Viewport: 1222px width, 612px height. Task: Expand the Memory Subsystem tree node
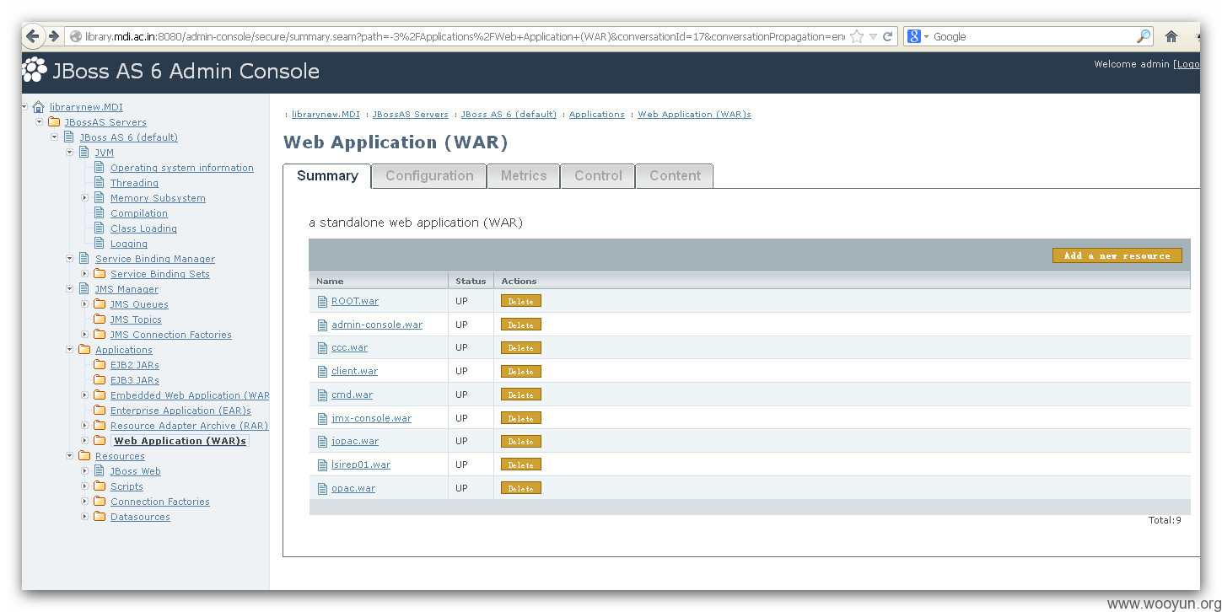coord(85,198)
